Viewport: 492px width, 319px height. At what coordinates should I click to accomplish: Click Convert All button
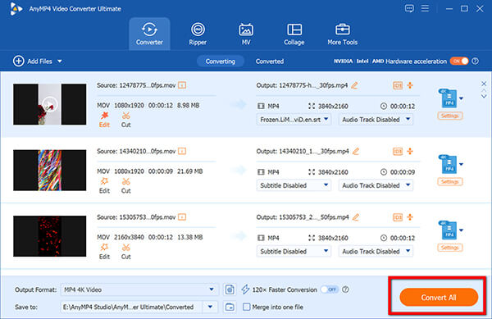pyautogui.click(x=439, y=297)
